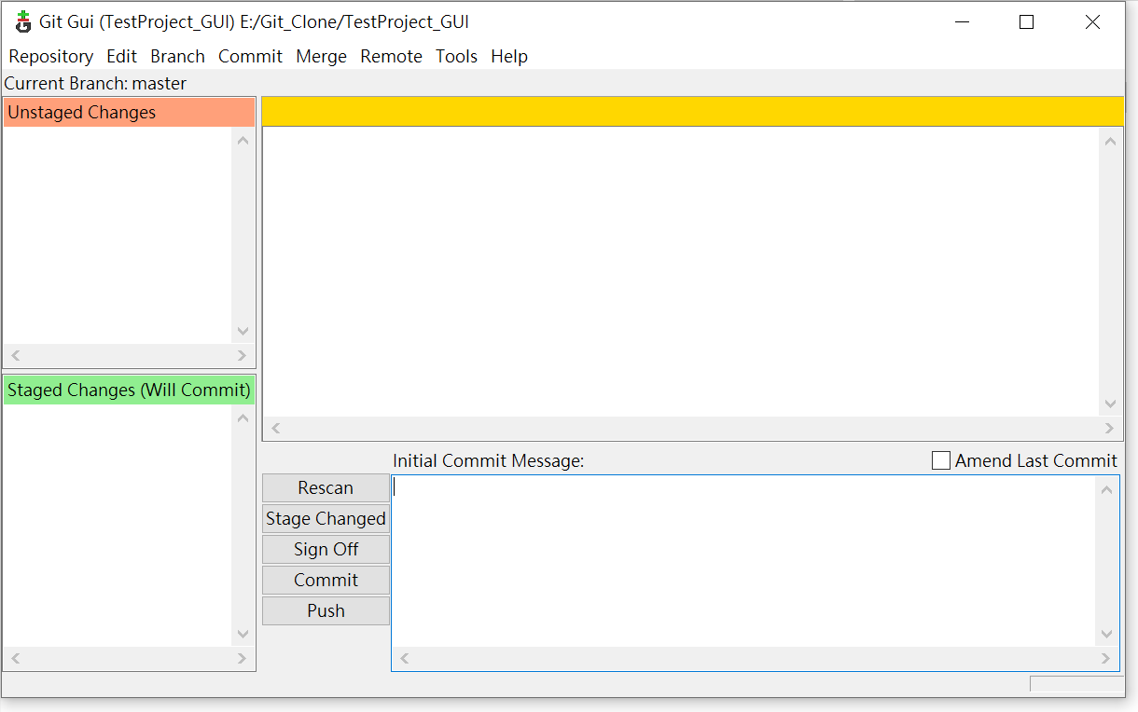Click down arrow of Staged Changes scrollbar
This screenshot has width=1138, height=712.
243,634
